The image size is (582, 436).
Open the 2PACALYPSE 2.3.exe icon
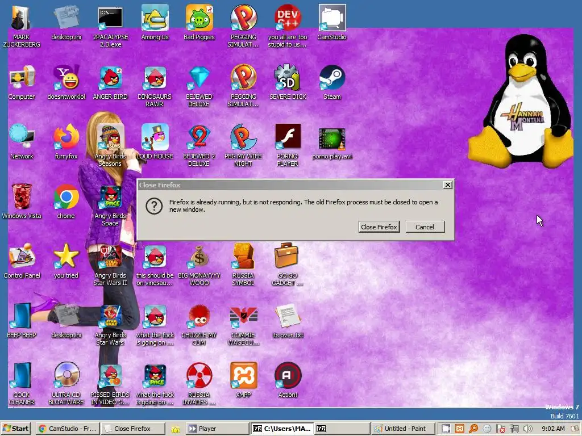(x=110, y=26)
